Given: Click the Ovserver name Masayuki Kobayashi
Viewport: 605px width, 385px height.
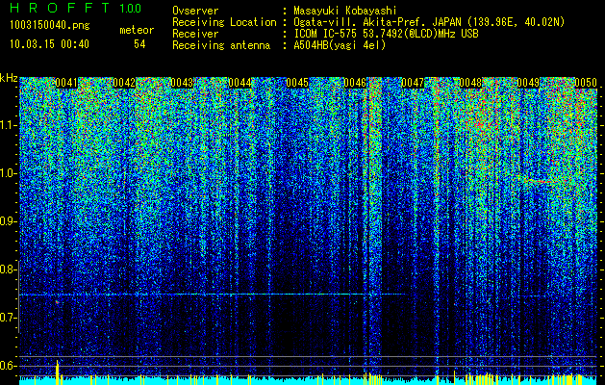Looking at the screenshot, I should (345, 12).
